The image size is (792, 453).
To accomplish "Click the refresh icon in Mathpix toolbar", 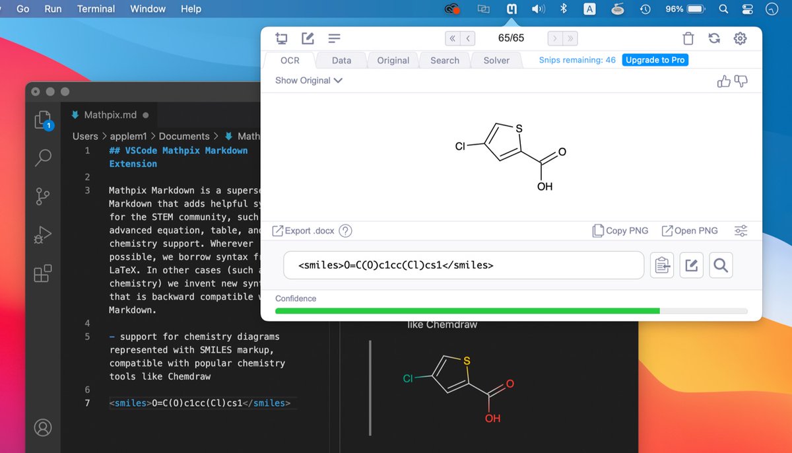I will click(x=714, y=38).
